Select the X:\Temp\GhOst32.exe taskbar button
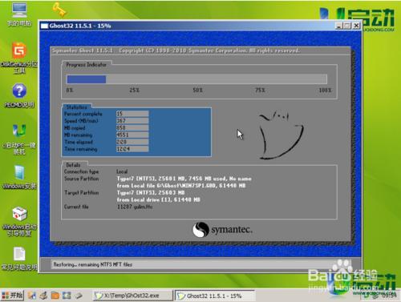The width and height of the screenshot is (401, 302). click(133, 296)
